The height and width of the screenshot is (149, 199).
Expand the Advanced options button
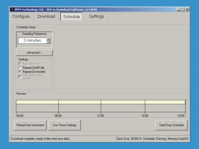pos(34,53)
